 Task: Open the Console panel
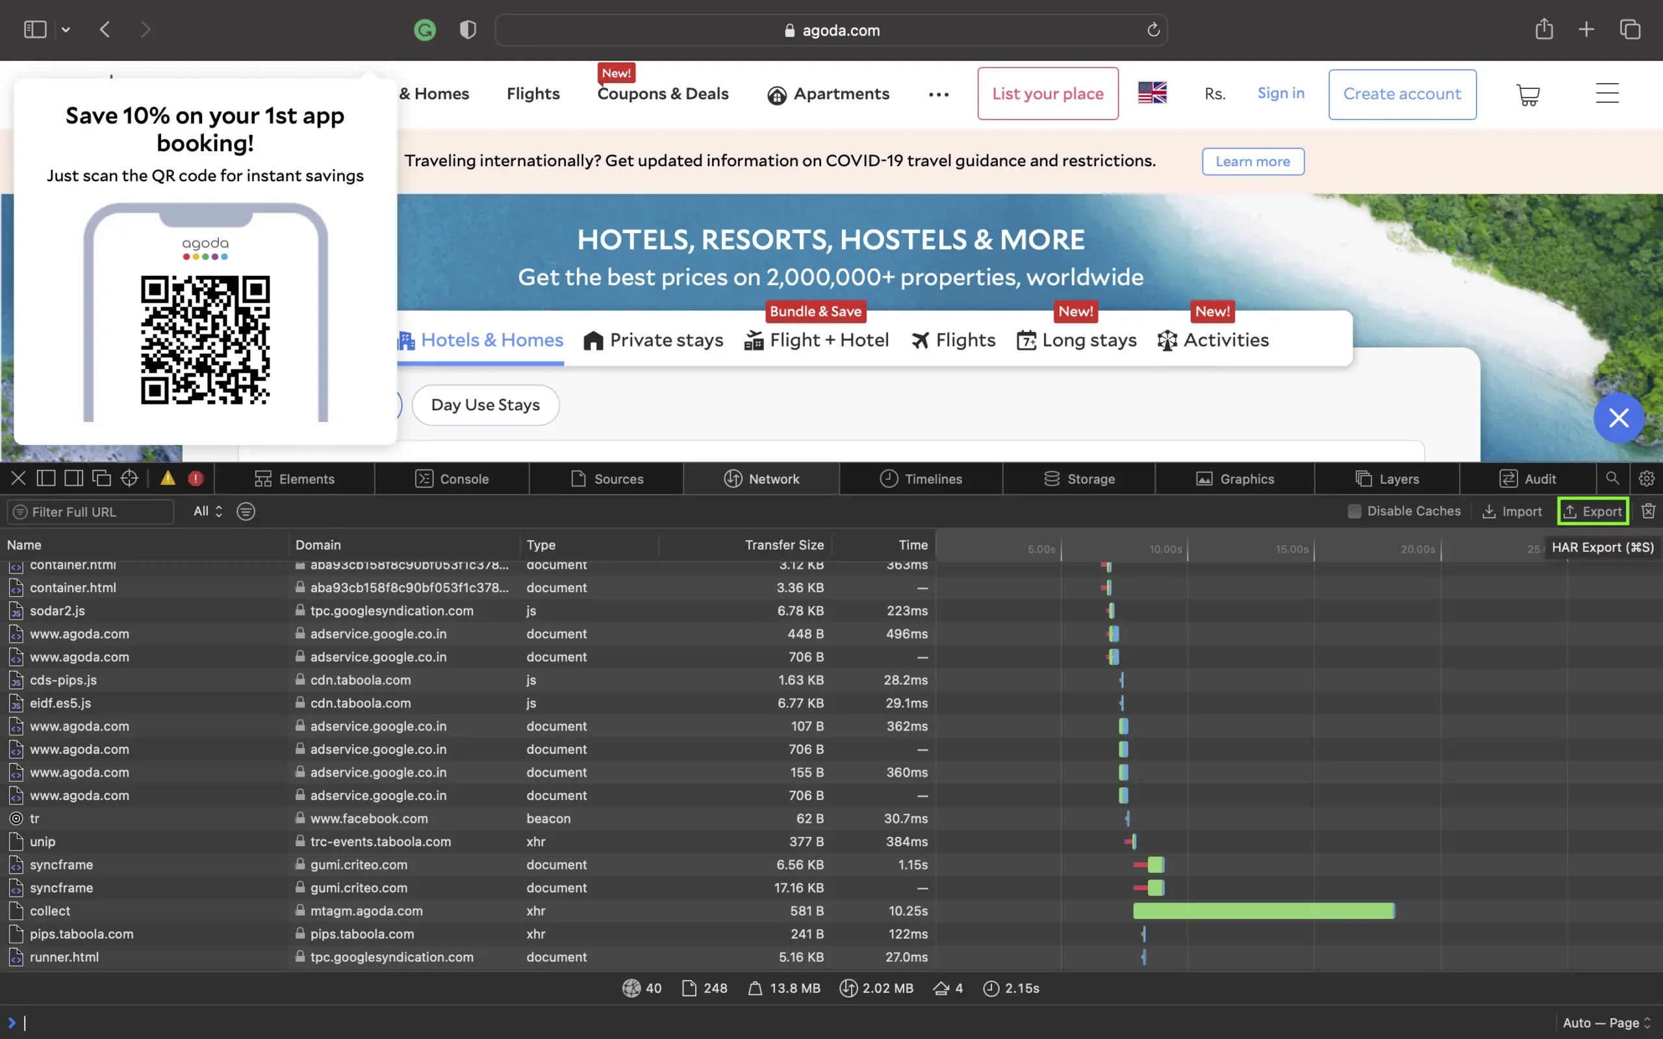click(x=463, y=477)
